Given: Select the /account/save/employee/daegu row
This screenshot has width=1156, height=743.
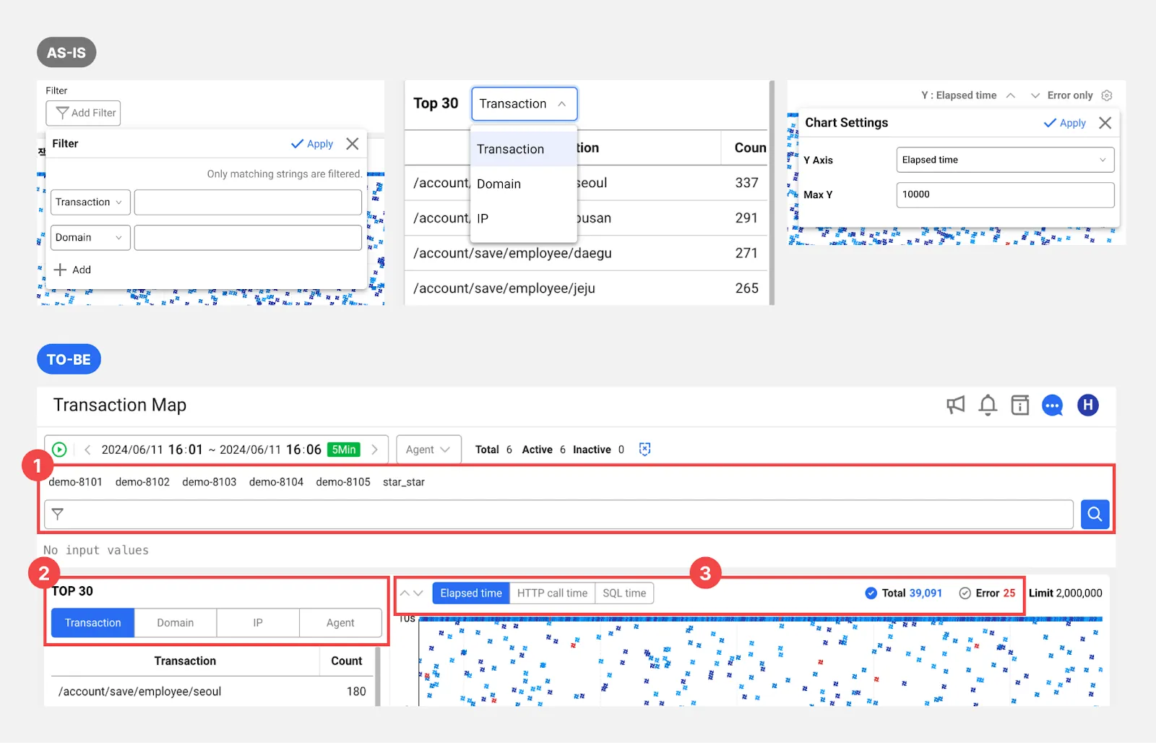Looking at the screenshot, I should (x=586, y=253).
